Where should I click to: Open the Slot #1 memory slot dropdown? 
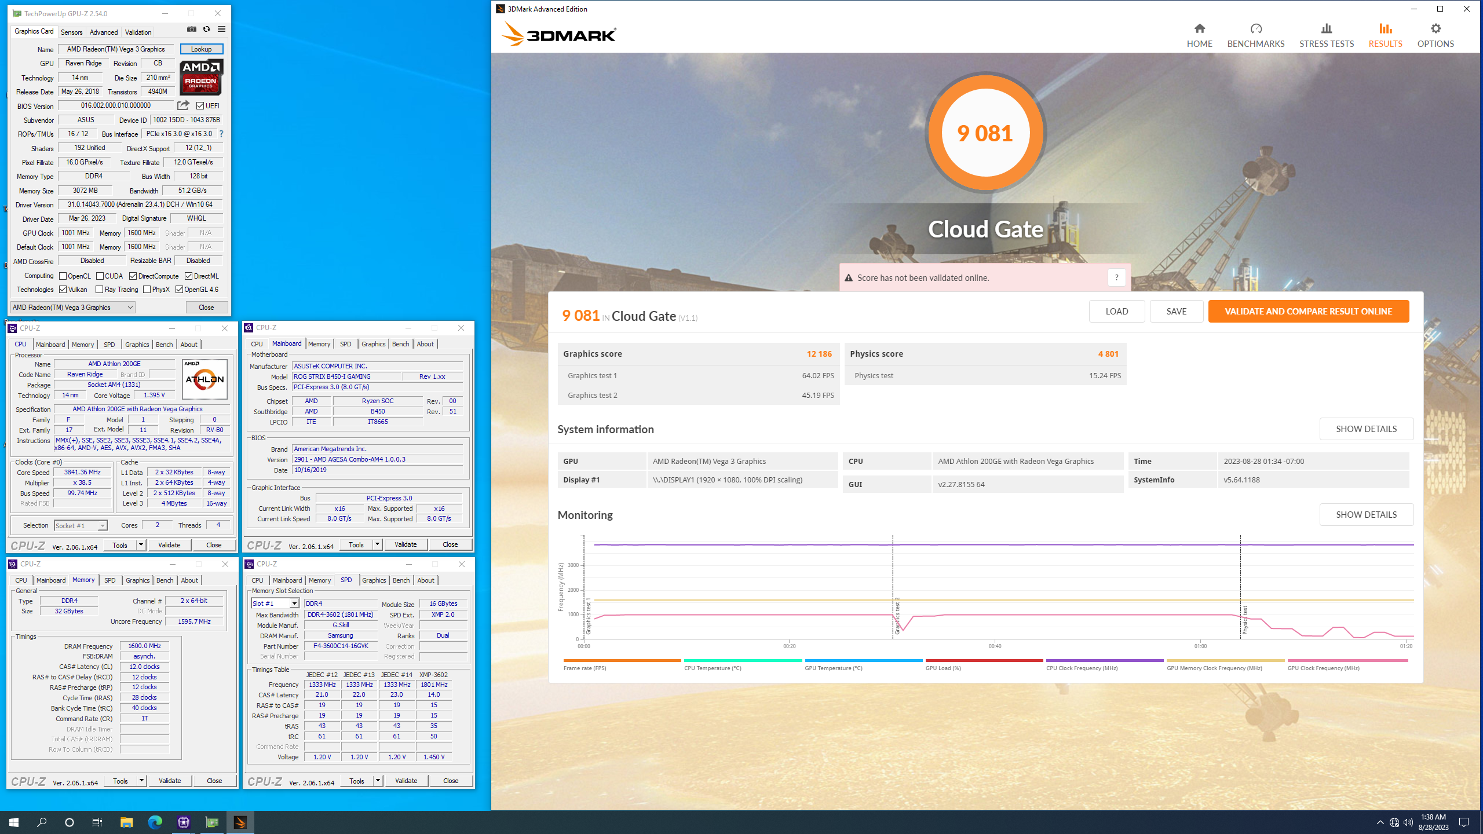click(275, 603)
